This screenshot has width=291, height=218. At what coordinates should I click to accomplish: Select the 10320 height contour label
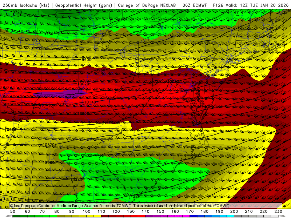coord(49,145)
